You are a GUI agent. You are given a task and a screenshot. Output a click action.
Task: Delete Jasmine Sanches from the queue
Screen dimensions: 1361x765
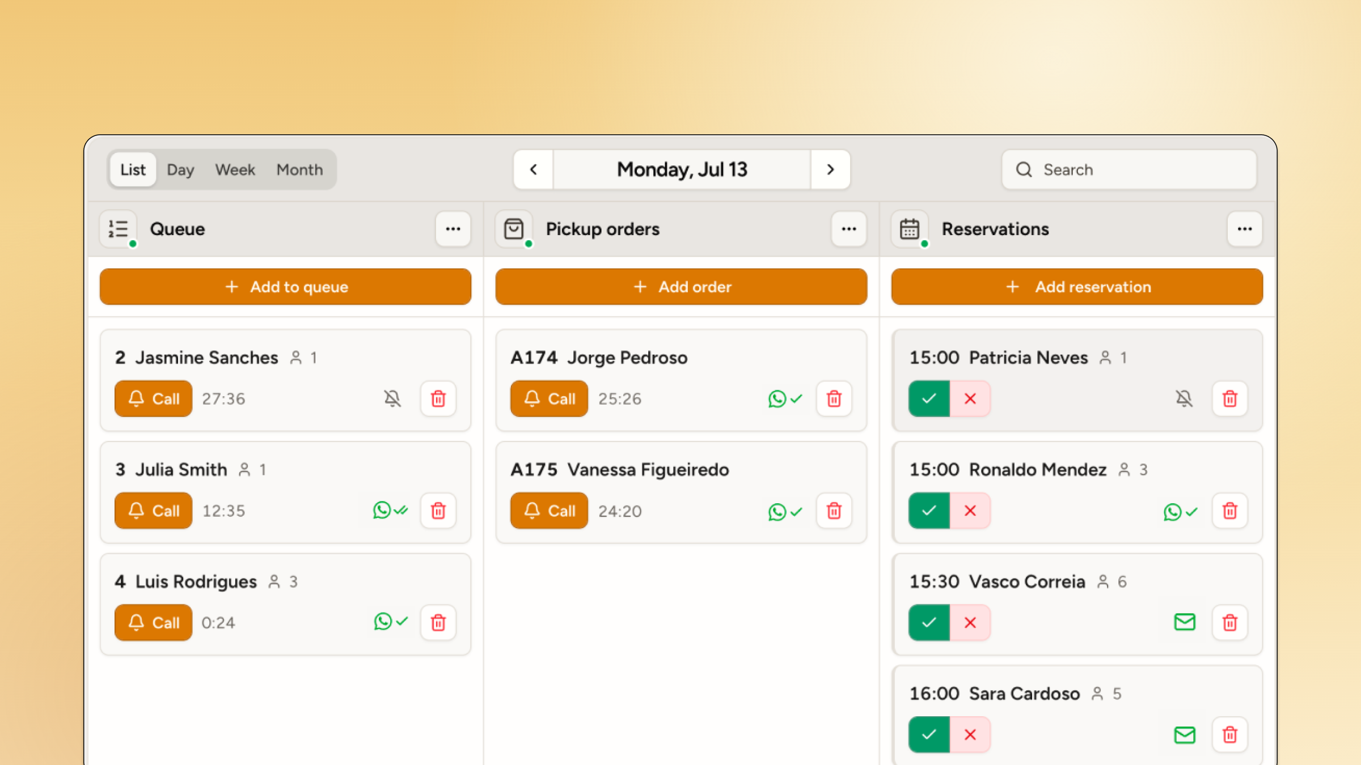(x=438, y=398)
